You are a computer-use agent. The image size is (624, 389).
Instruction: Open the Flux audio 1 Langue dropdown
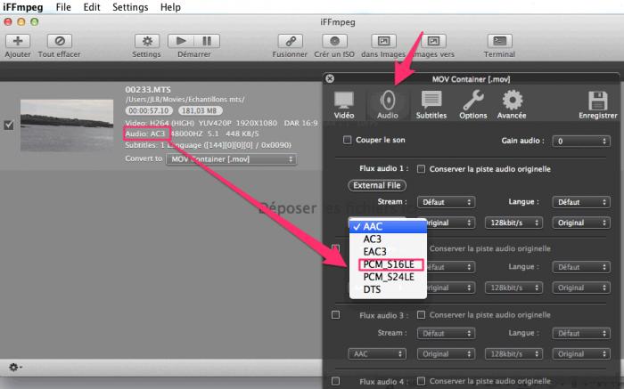[x=581, y=202]
